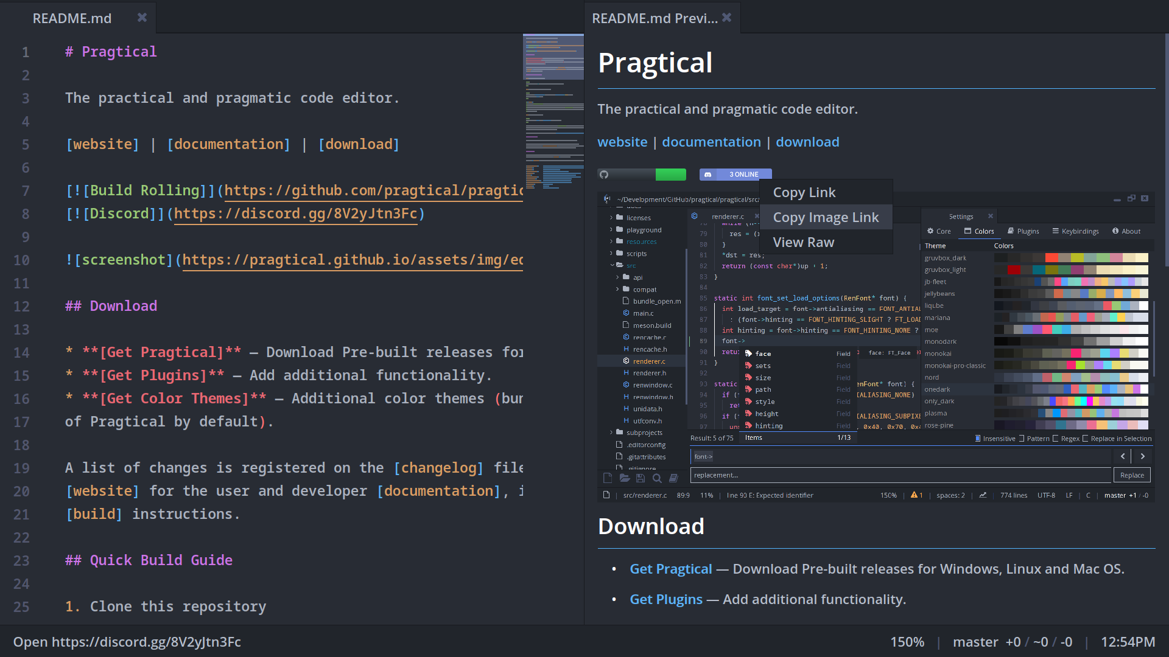The height and width of the screenshot is (657, 1169).
Task: Click the preview pane vertical scrollbar
Action: 1166,149
